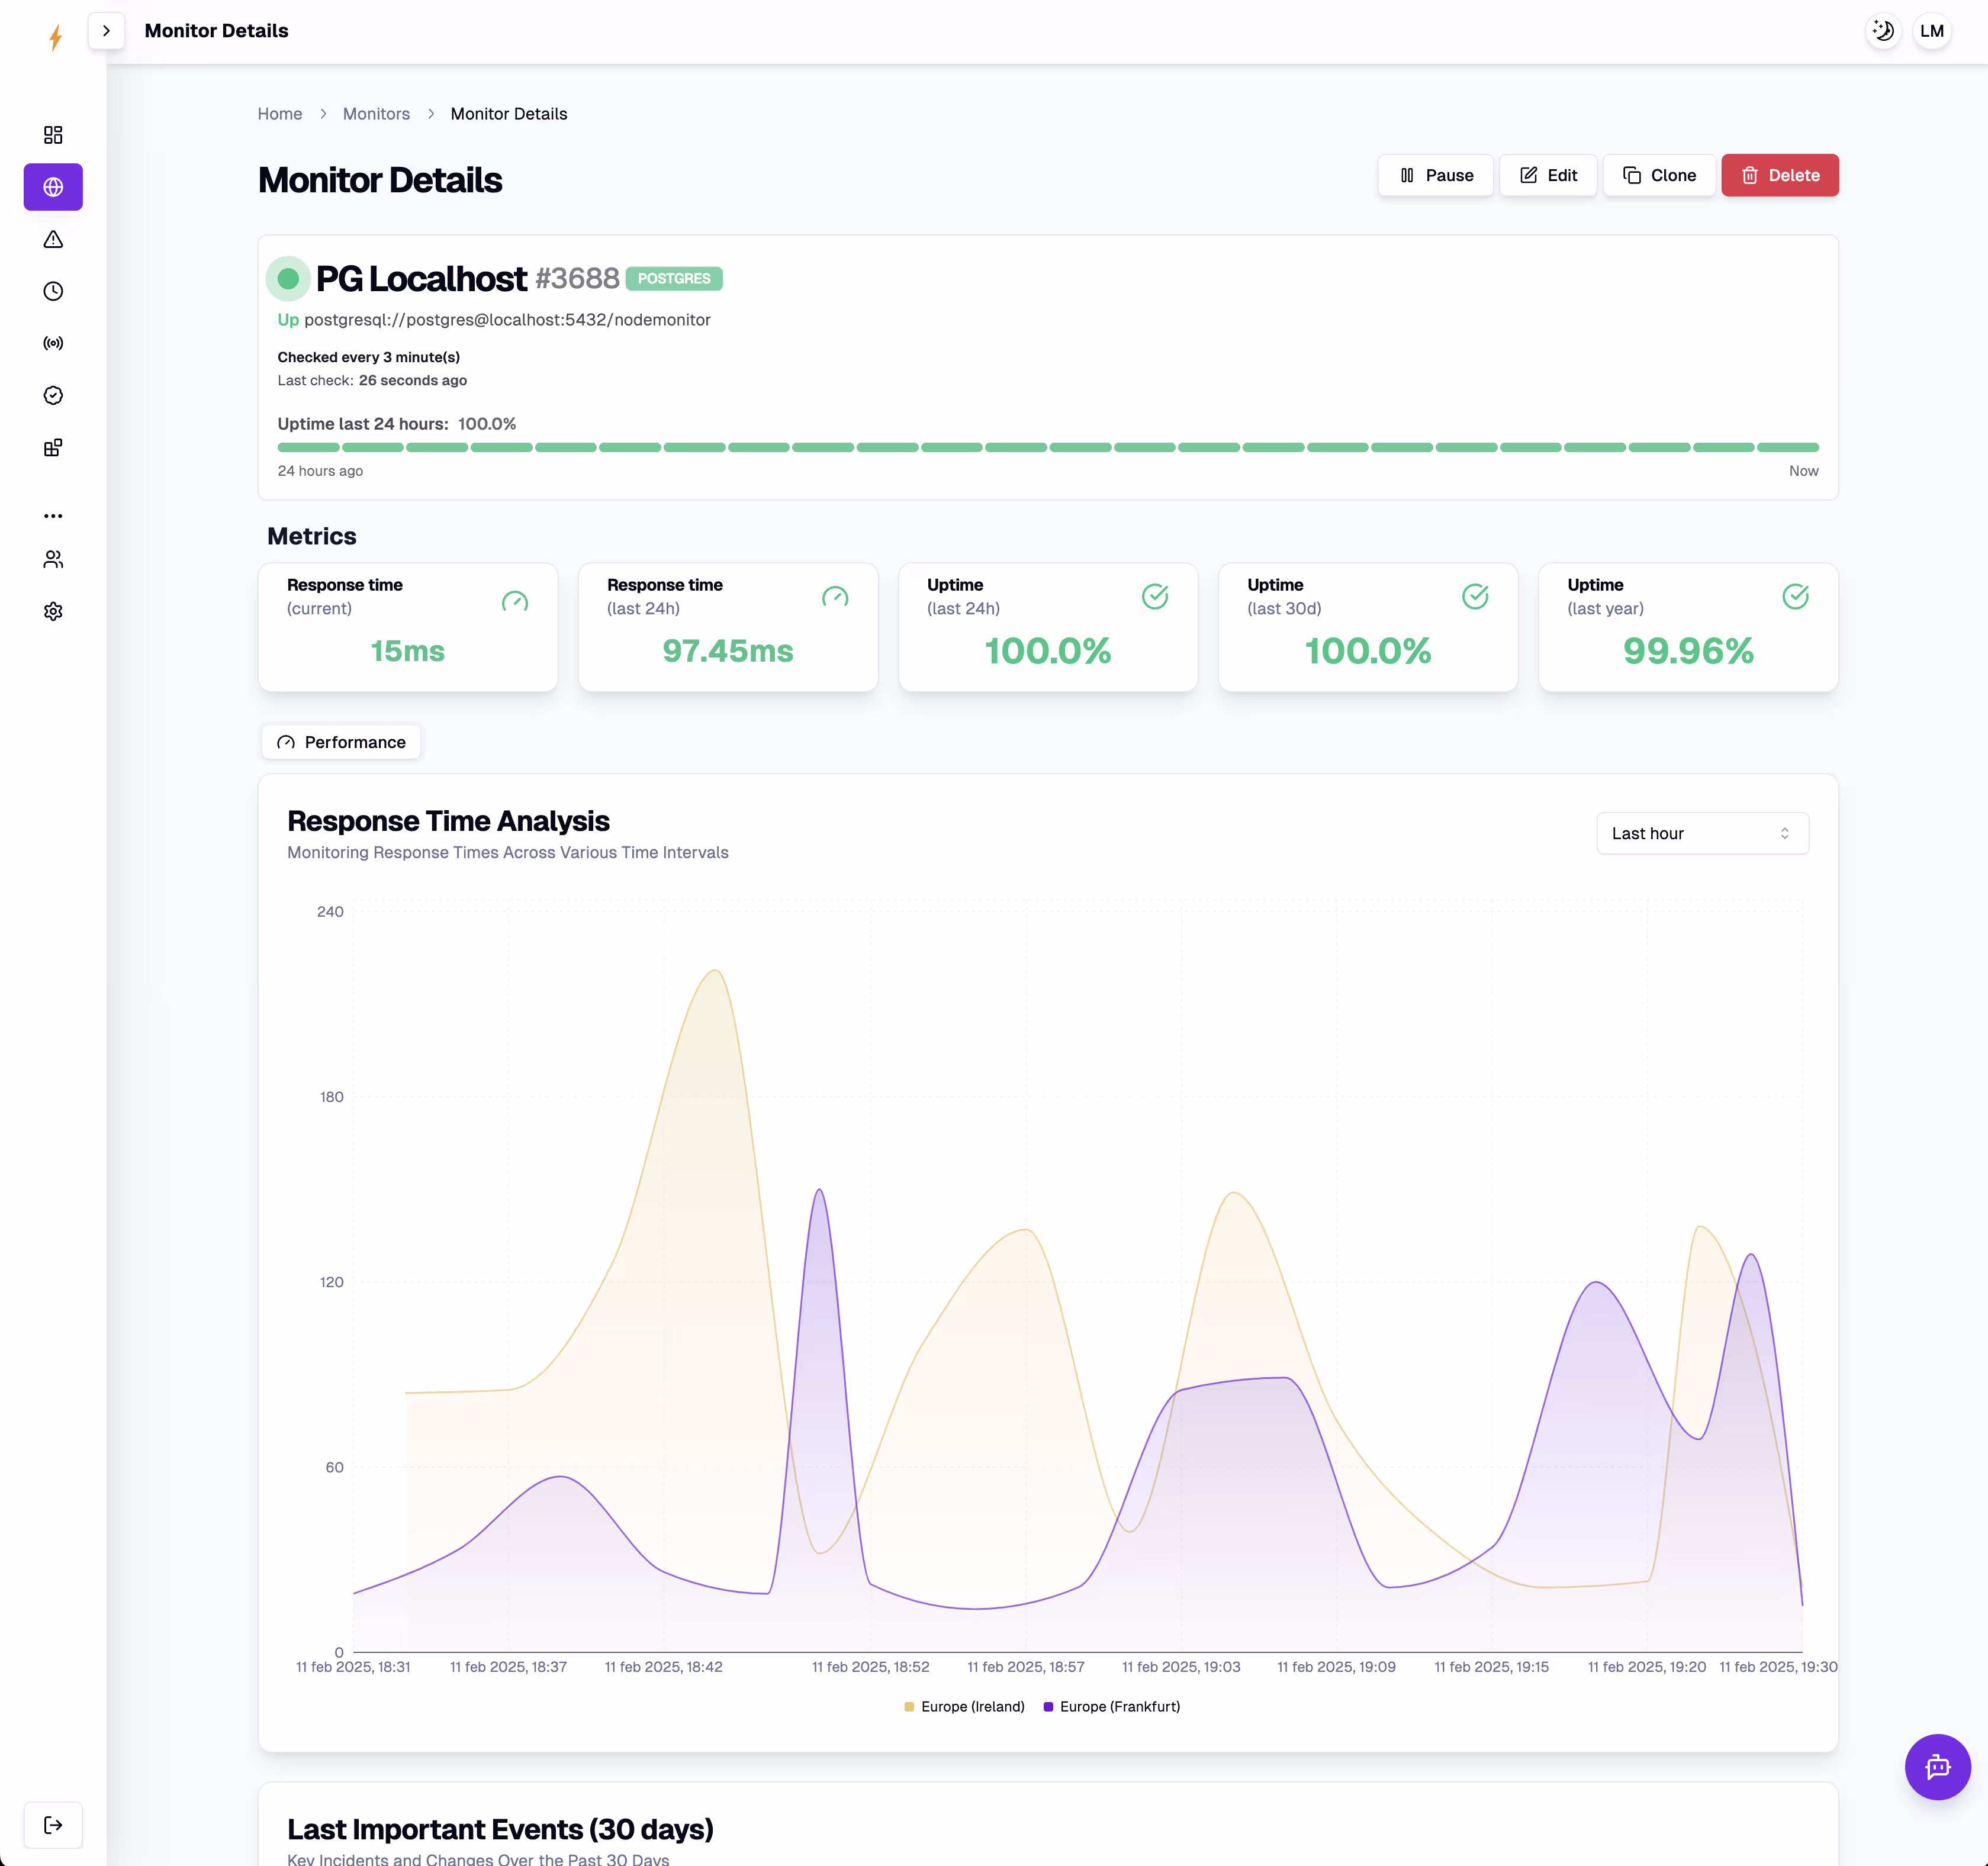Image resolution: width=1988 pixels, height=1866 pixels.
Task: Expand the sidebar with the chevron arrow
Action: click(x=105, y=30)
